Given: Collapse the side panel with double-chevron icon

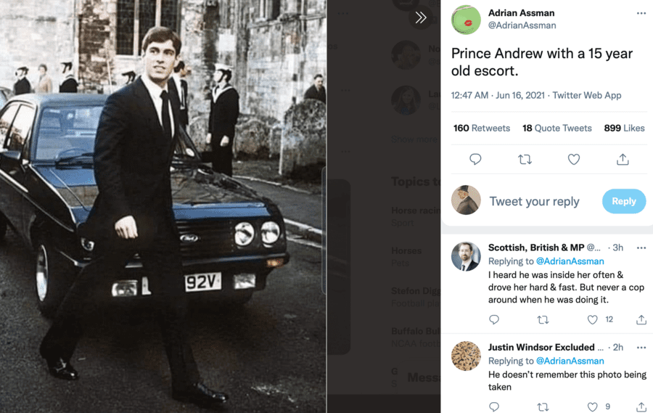Looking at the screenshot, I should coord(421,17).
